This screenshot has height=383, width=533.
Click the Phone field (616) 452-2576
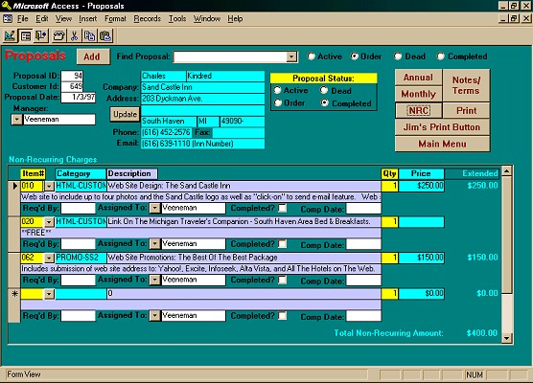[166, 132]
